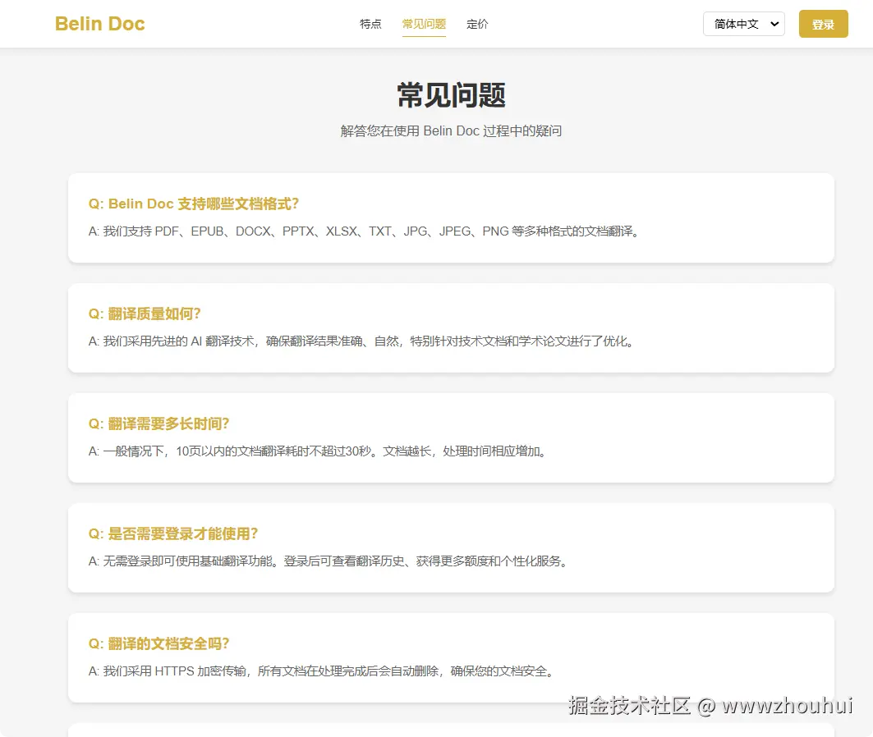Click the answer about 10页以内的文档
Viewport: 873px width, 737px height.
click(317, 451)
